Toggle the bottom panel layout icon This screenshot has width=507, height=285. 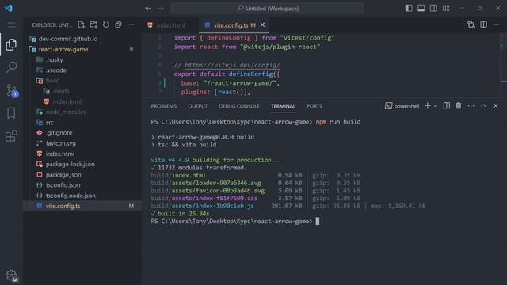click(421, 9)
